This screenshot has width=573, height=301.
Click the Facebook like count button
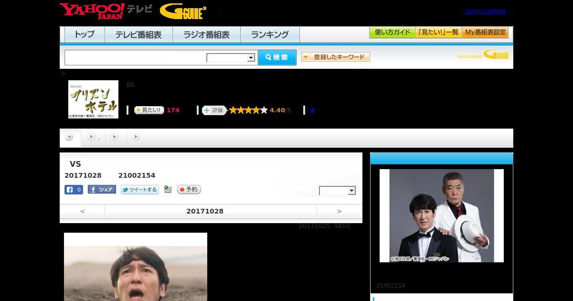click(x=74, y=190)
